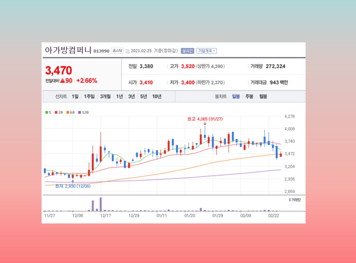The image size is (356, 263).
Task: Click the 전일 value 3,380
Action: 146,66
